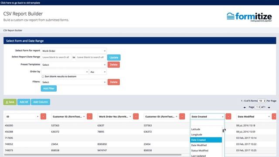Click the report start date field
The width and height of the screenshot is (279, 157).
point(56,57)
